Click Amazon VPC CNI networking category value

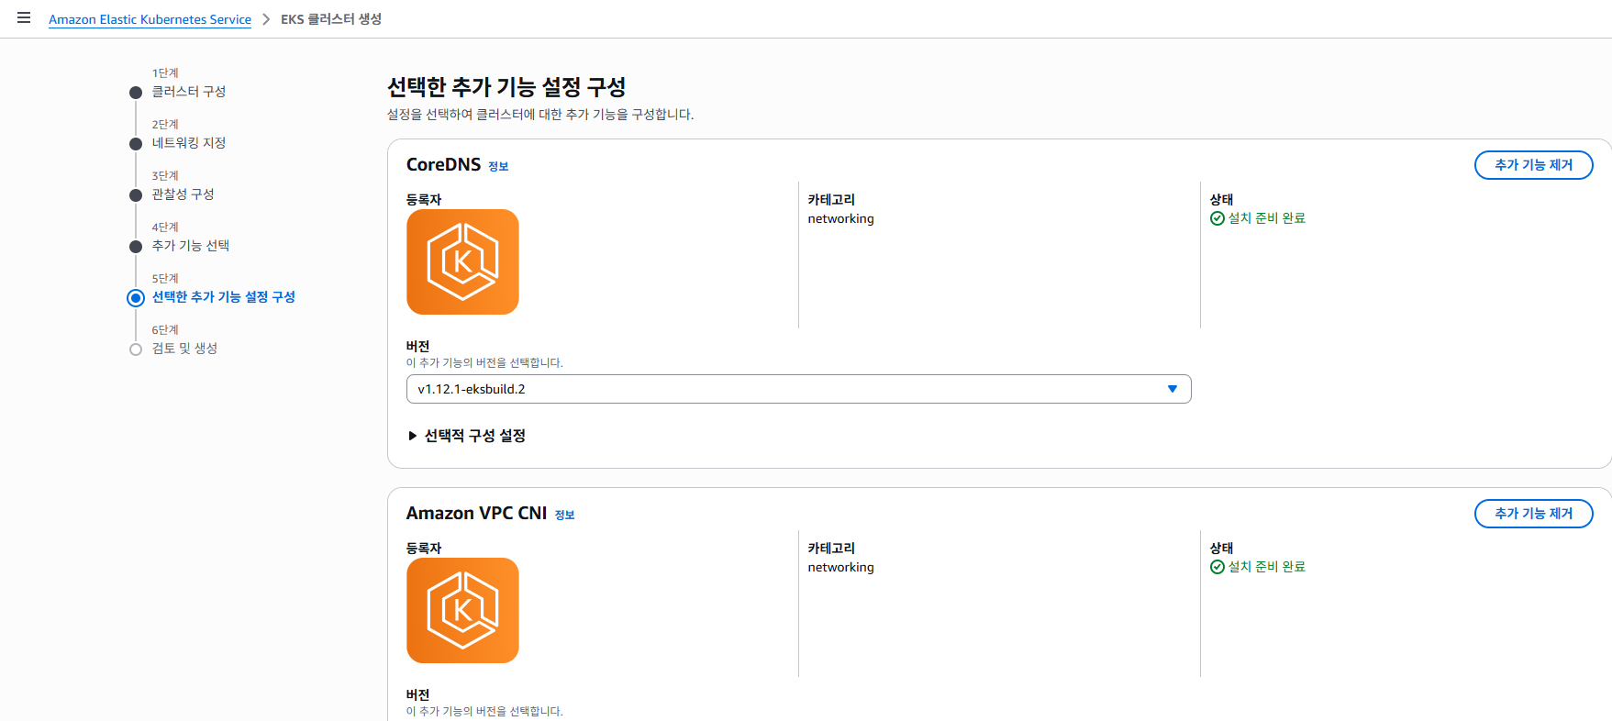click(x=840, y=568)
